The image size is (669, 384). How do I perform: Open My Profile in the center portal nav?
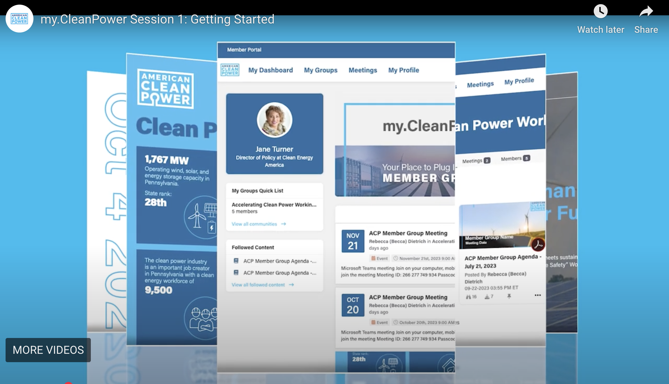404,70
